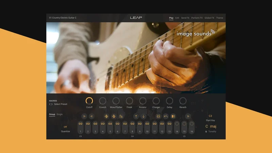Screen dimensions: 272x153
Task: Open the maj scale type selector
Action: 213,126
